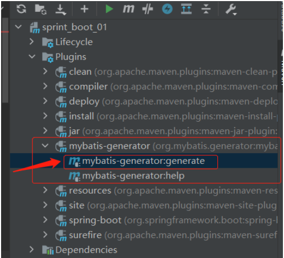Select the install plugin row
This screenshot has width=284, height=258.
pyautogui.click(x=144, y=116)
